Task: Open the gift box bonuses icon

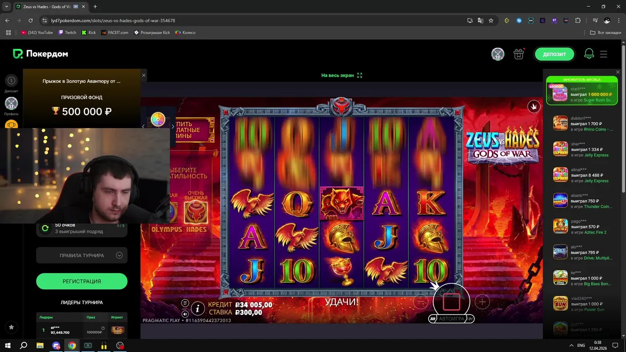Action: [x=518, y=54]
